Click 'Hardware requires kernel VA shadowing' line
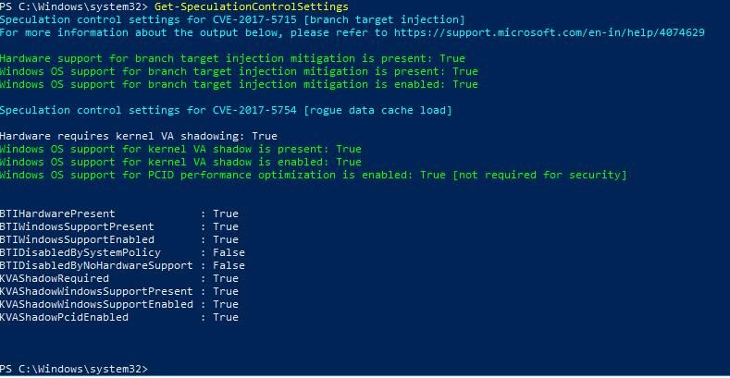 click(x=139, y=136)
